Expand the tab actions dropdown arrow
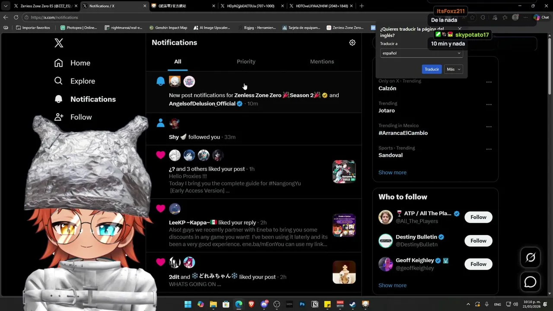The image size is (553, 311). [6, 6]
